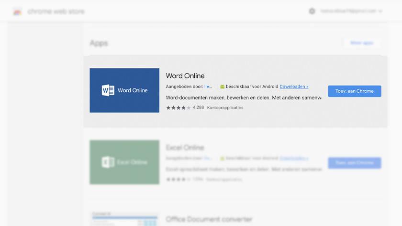Click the Downloaden link for Excel Online
The image size is (402, 226).
pyautogui.click(x=294, y=158)
